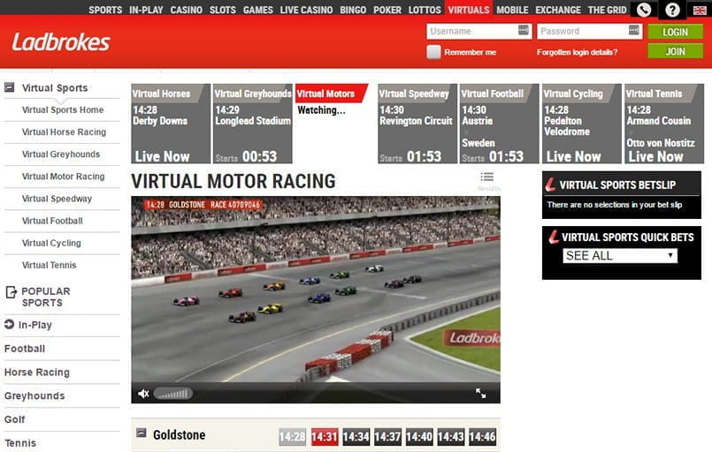Focus the Username input field
The height and width of the screenshot is (452, 712).
tap(479, 31)
